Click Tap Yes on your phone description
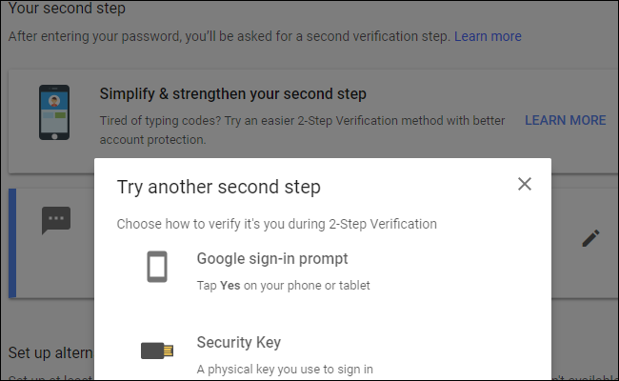Screen dimensions: 619x381 click(283, 286)
